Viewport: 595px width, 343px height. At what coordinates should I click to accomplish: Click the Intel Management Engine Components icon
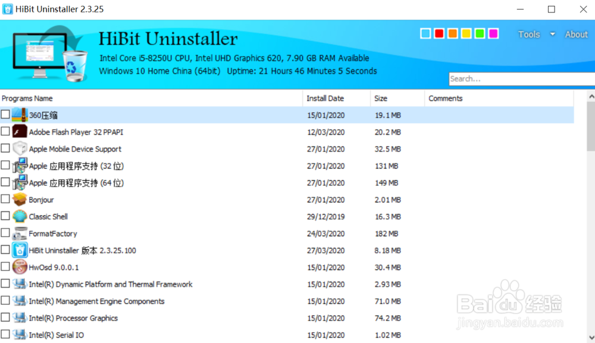20,301
